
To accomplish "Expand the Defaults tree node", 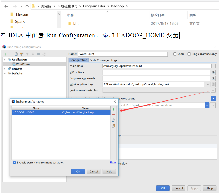I will pyautogui.click(x=5, y=73).
